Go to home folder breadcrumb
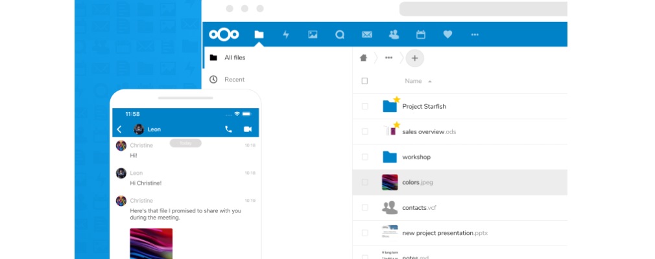 pos(363,58)
